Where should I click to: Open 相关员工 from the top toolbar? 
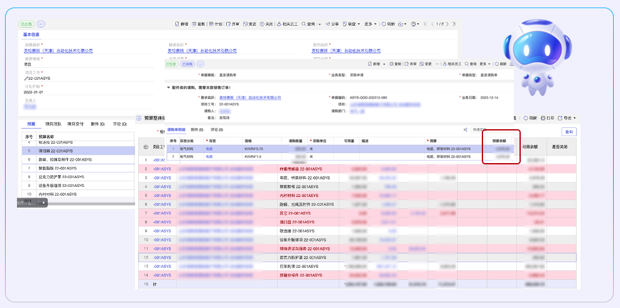tap(286, 24)
